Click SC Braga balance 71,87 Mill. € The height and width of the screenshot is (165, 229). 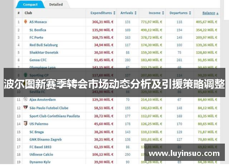207,132
